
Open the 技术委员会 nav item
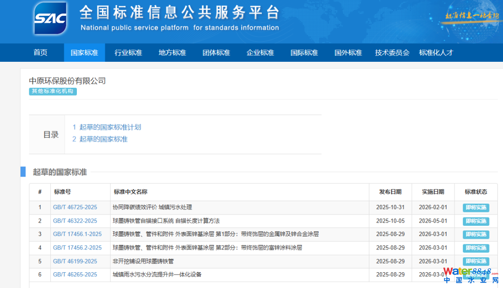click(392, 52)
